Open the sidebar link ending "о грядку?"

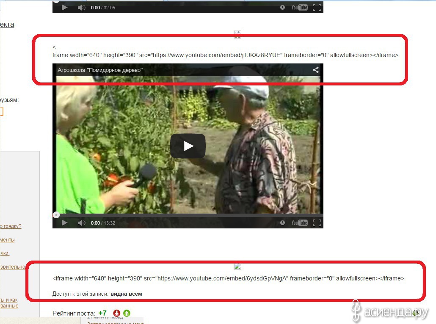tap(11, 226)
